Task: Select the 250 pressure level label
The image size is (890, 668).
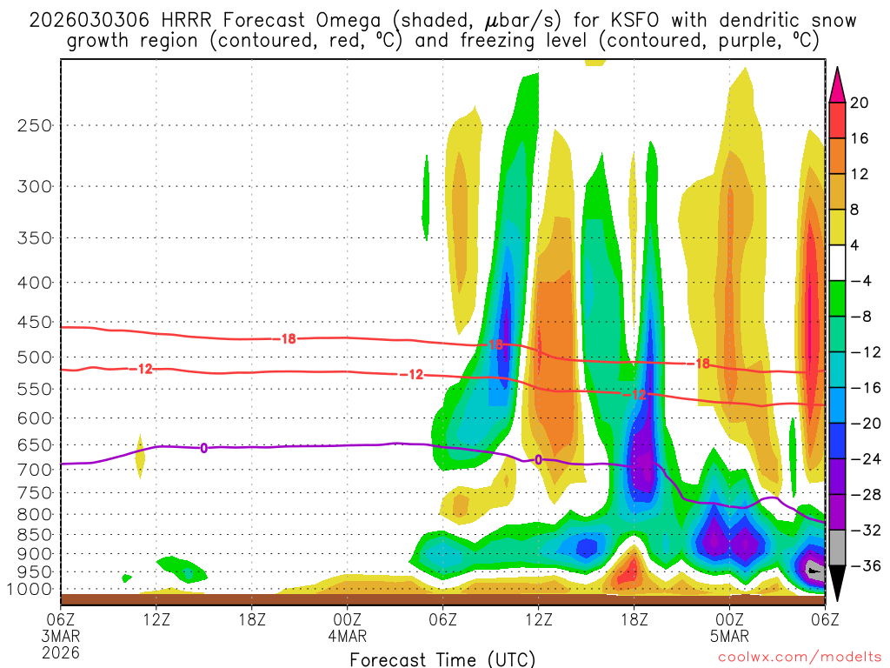Action: [x=35, y=125]
